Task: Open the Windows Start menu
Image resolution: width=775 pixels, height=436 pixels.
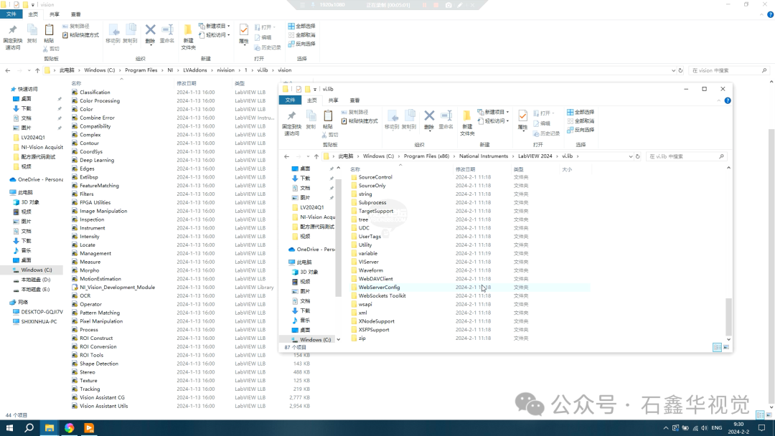Action: 9,428
